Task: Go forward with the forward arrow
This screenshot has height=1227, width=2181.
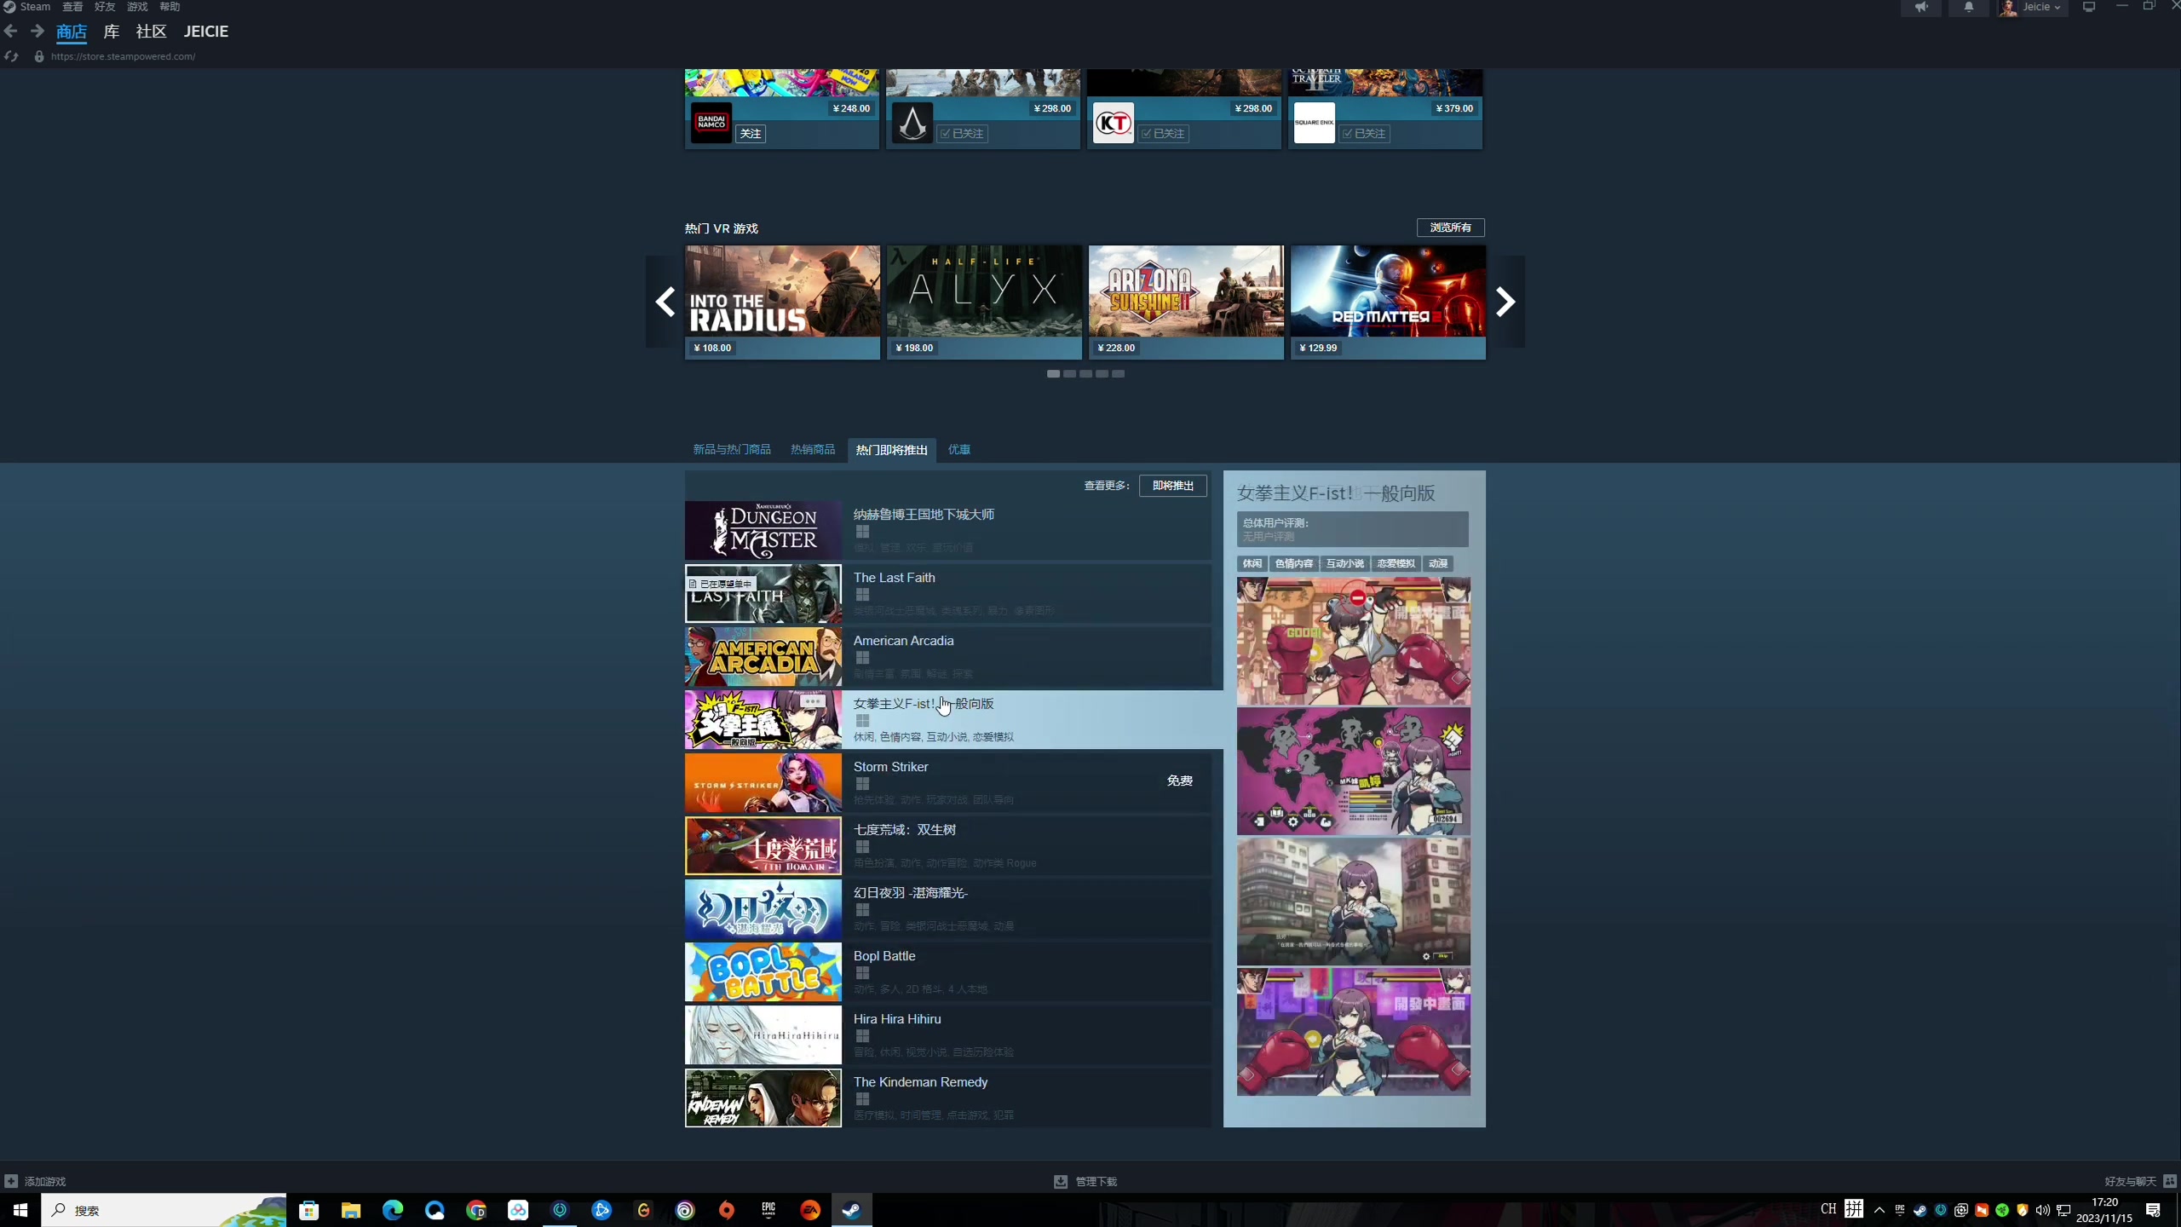Action: click(37, 32)
